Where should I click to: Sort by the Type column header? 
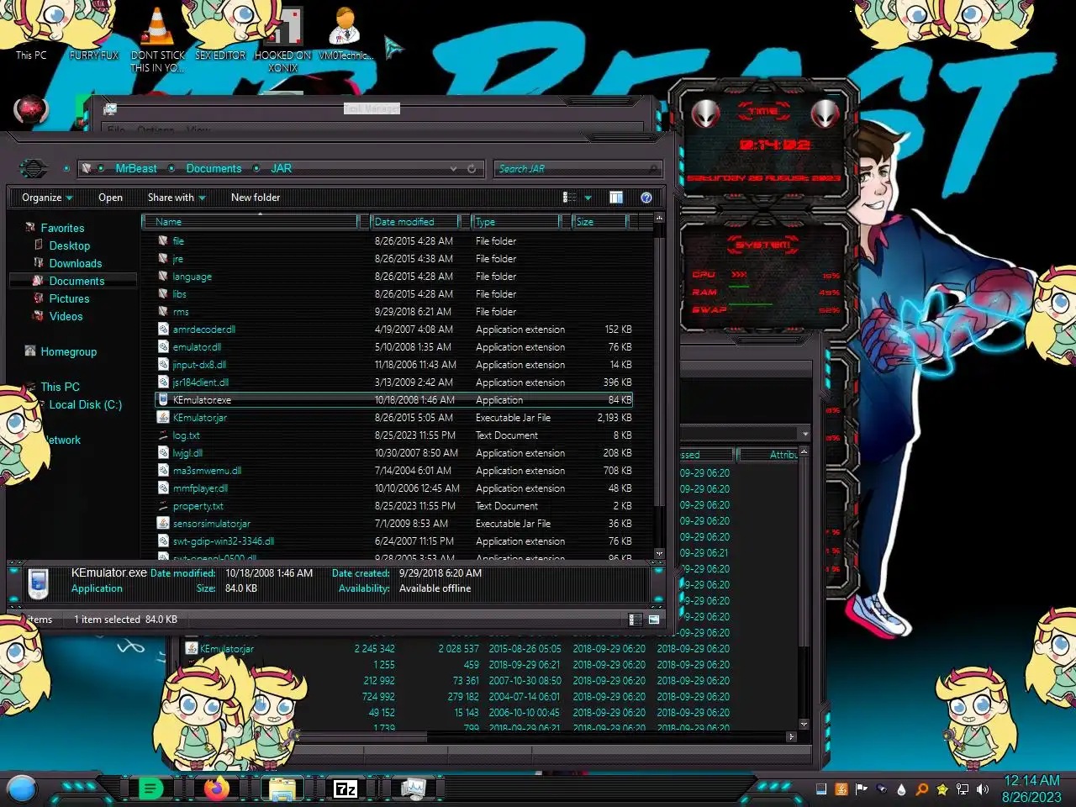click(515, 222)
